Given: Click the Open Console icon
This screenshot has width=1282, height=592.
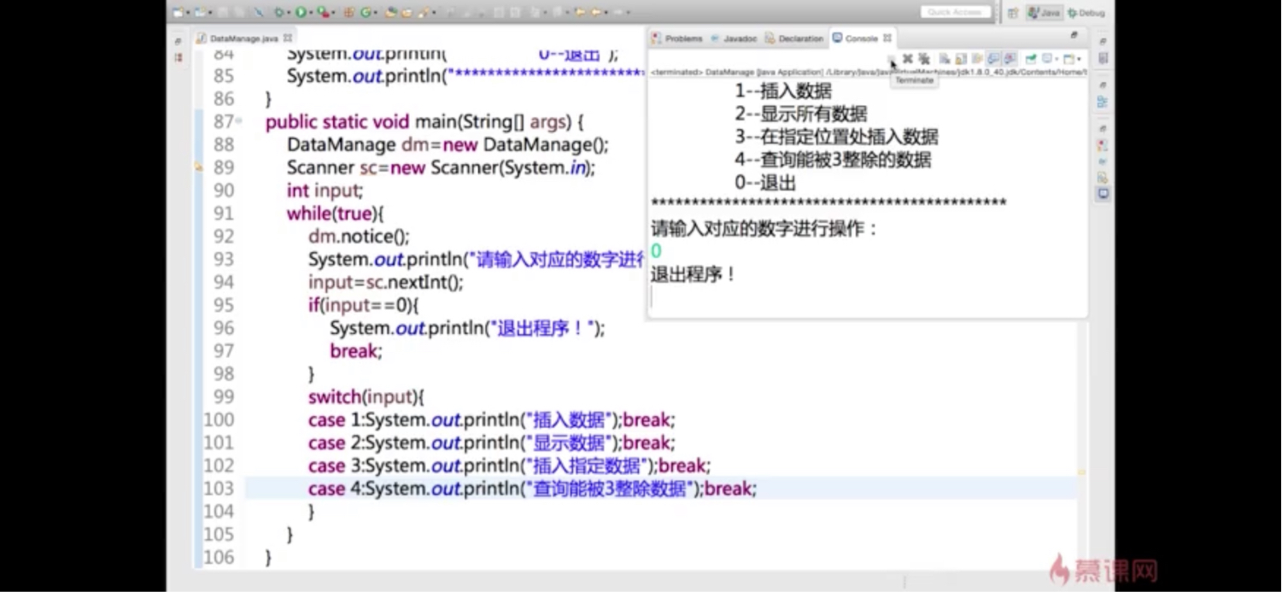Looking at the screenshot, I should [x=1068, y=59].
